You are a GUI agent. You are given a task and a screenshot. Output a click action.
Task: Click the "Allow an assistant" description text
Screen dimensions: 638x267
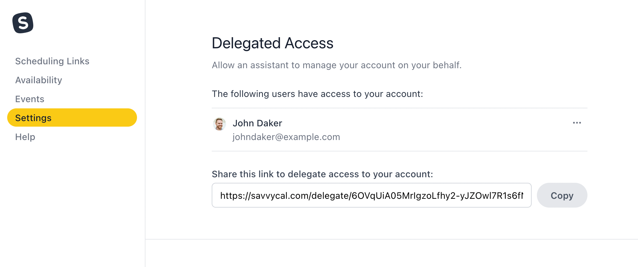click(x=336, y=65)
